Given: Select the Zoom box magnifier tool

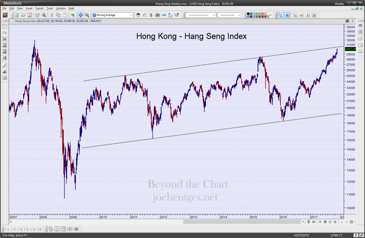Looking at the screenshot, I should pyautogui.click(x=87, y=15).
